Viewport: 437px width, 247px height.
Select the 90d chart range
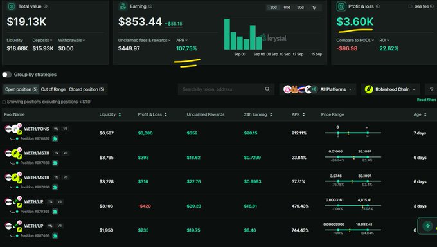click(x=301, y=8)
